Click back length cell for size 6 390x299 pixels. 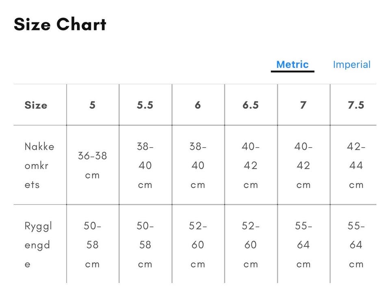[198, 245]
